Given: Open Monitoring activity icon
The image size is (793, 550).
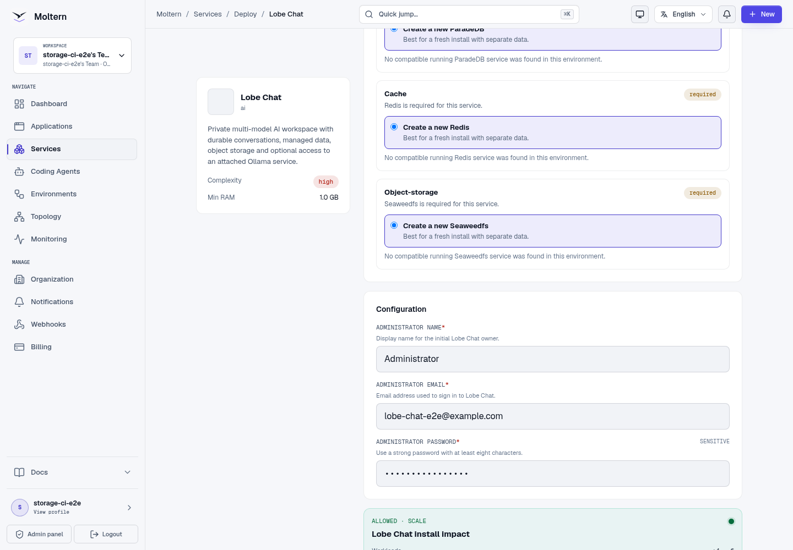Looking at the screenshot, I should pyautogui.click(x=19, y=239).
